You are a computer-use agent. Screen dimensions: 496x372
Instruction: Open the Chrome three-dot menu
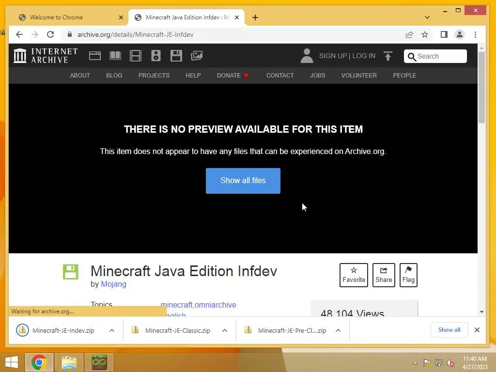tap(476, 34)
